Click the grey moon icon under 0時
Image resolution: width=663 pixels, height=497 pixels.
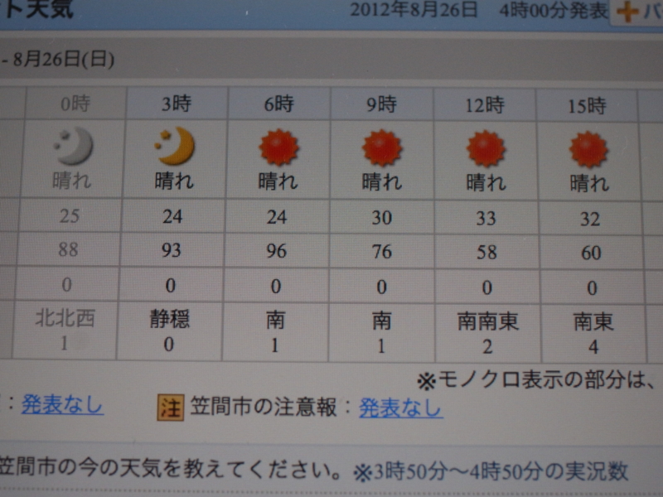(x=73, y=146)
